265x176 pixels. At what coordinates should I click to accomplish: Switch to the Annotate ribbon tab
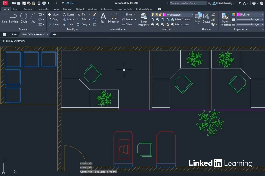point(28,9)
